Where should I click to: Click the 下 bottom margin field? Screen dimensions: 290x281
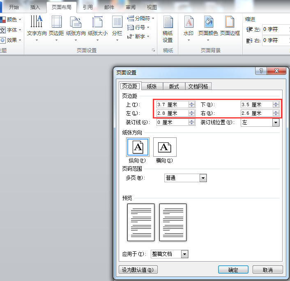click(x=257, y=105)
